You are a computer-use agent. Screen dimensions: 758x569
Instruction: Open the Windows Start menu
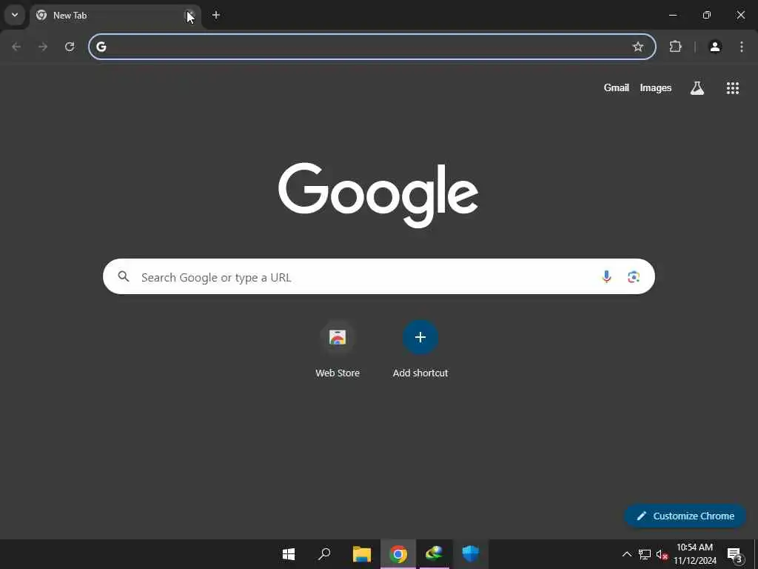[289, 554]
